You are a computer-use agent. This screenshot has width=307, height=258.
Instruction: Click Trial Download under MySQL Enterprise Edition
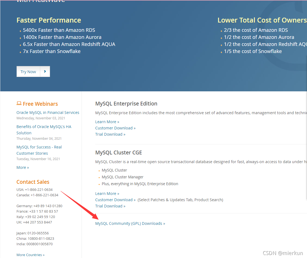pyautogui.click(x=110, y=134)
